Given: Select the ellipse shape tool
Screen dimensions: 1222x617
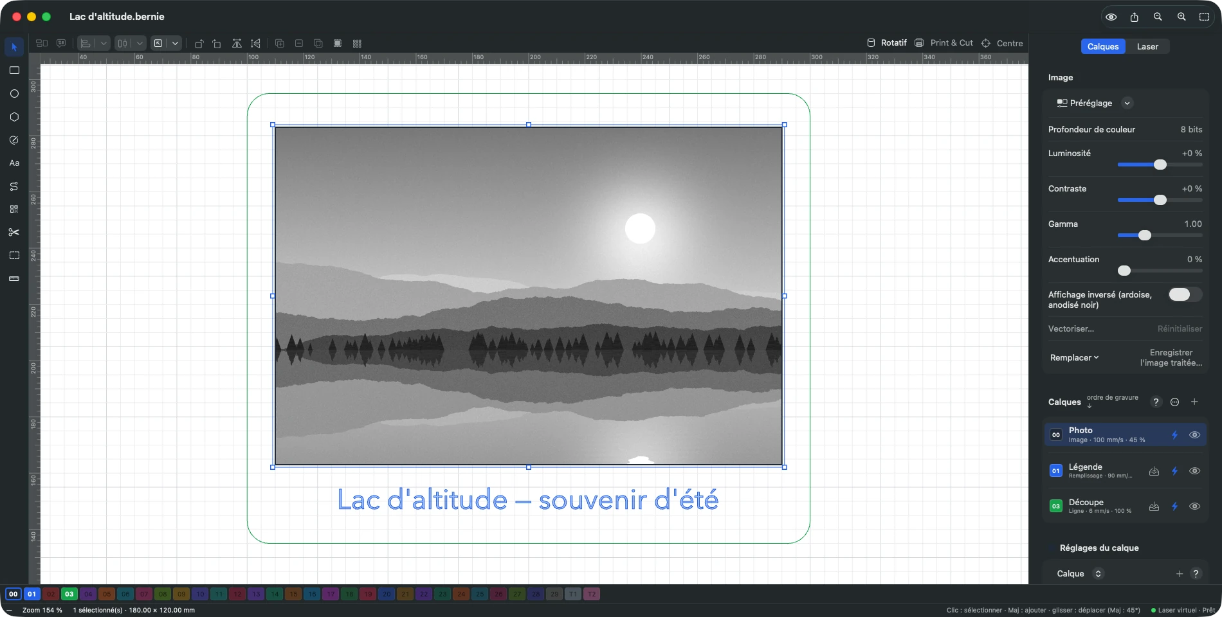Looking at the screenshot, I should pos(14,93).
